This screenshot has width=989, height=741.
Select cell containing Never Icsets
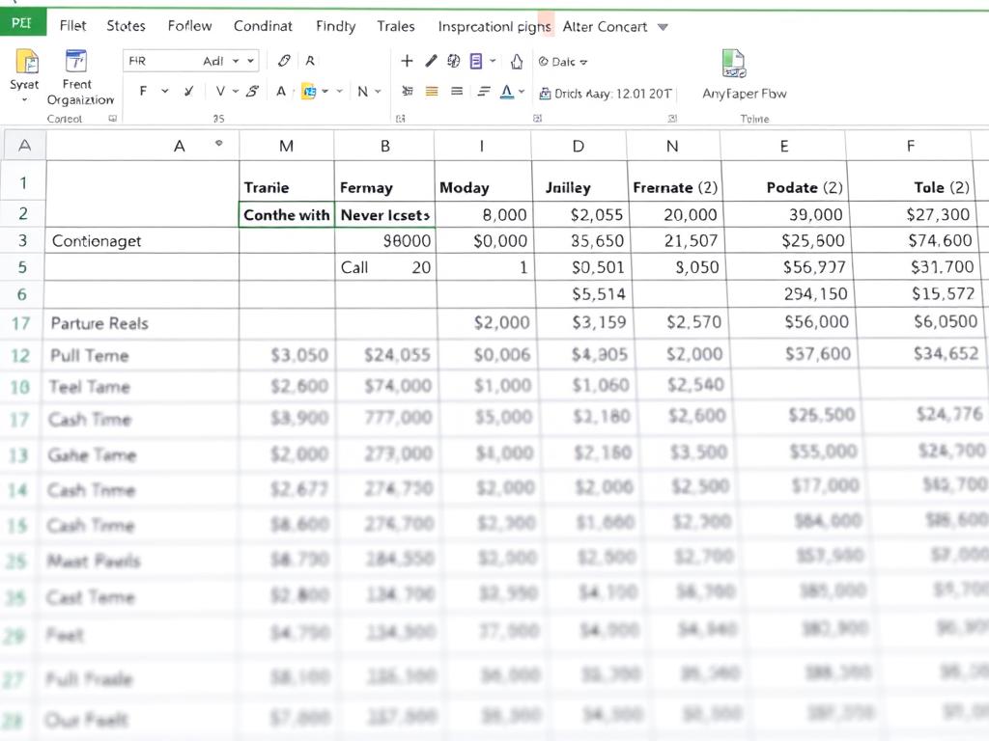(384, 214)
